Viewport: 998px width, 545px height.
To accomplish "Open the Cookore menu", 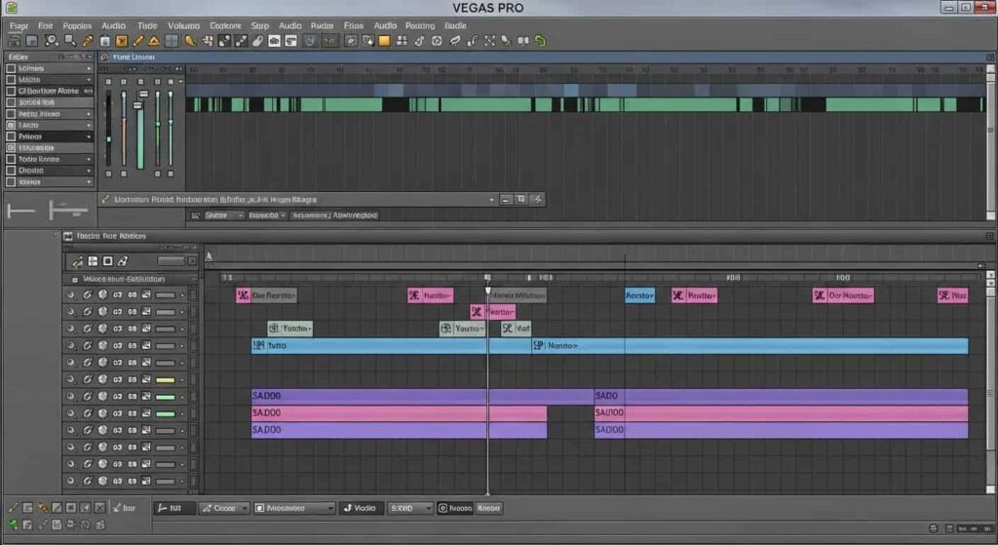I will click(225, 25).
